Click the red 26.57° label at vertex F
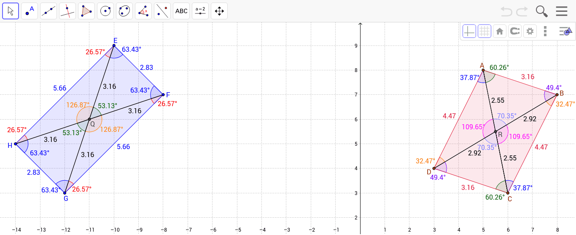The height and width of the screenshot is (235, 576). point(167,103)
